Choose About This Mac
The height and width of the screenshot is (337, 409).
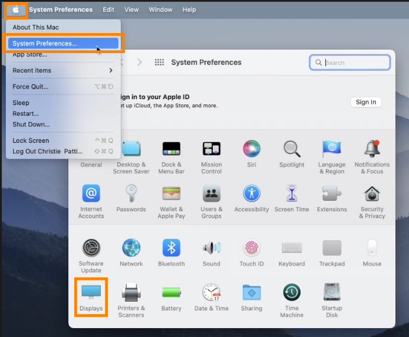coord(63,27)
